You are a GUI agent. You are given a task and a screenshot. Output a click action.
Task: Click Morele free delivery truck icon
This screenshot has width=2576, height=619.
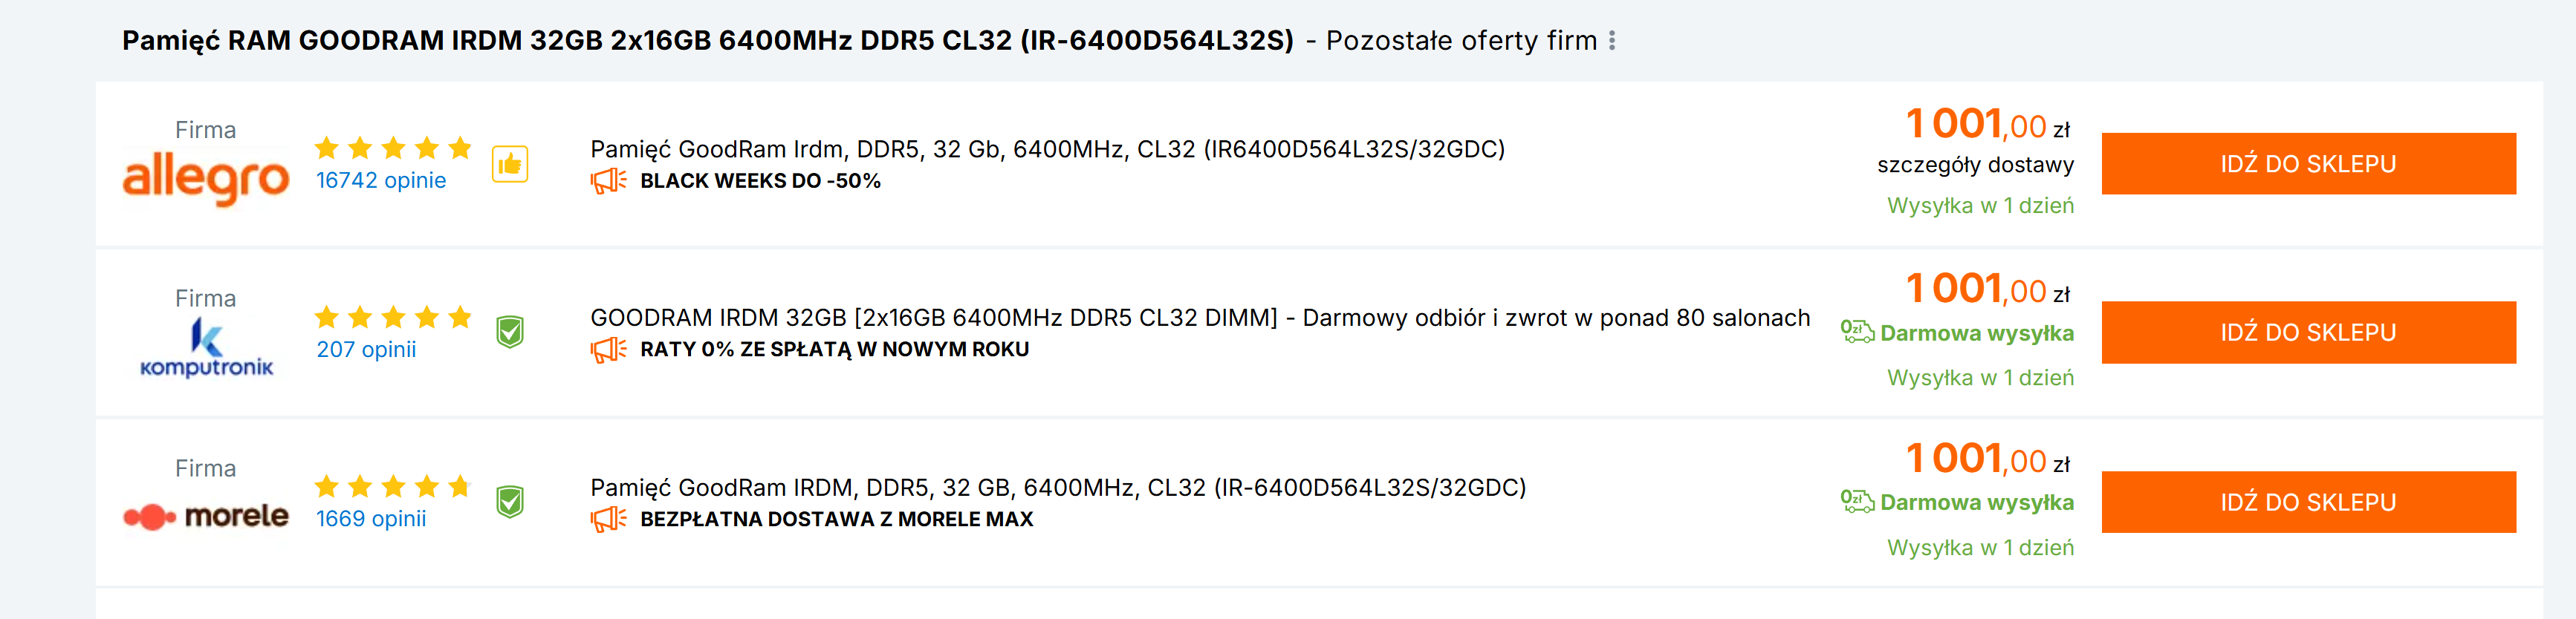[1857, 501]
